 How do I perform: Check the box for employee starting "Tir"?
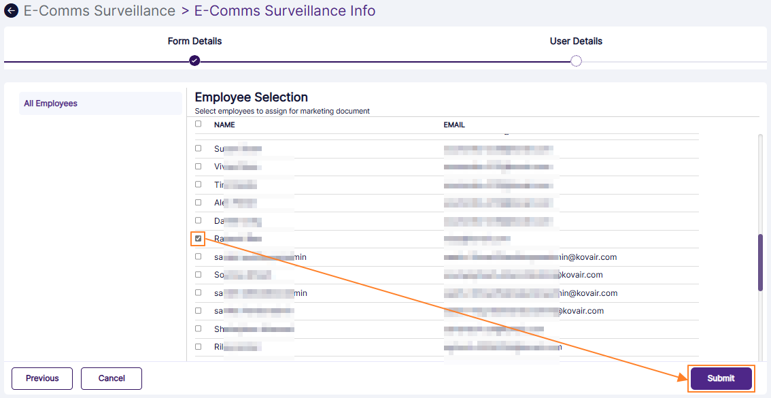tap(199, 184)
